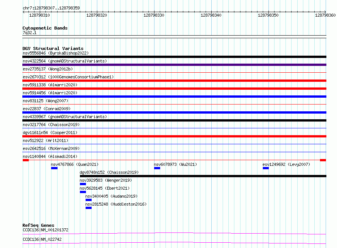
Task: Click esv2670312 (1000GenomesConsortiumPhase1) label
Action: (x=68, y=77)
